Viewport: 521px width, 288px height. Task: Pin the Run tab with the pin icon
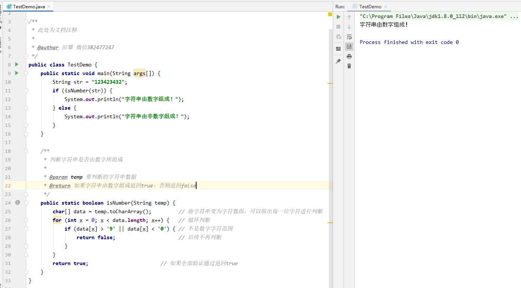338,61
